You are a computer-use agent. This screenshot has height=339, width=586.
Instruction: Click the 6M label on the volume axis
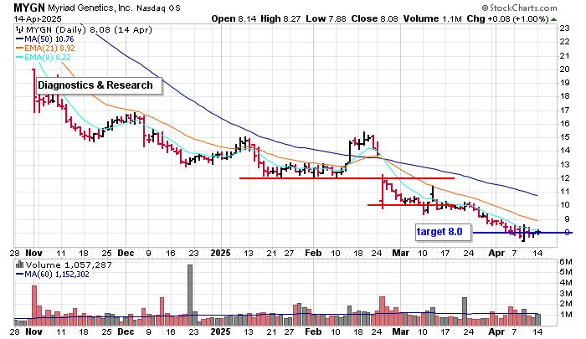pyautogui.click(x=566, y=262)
